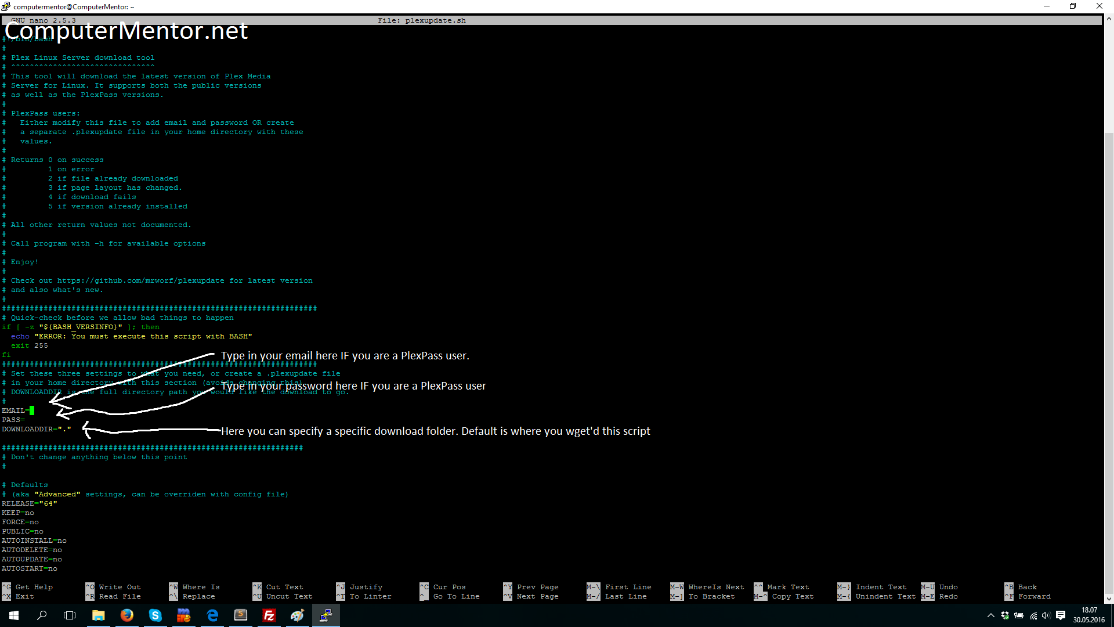The width and height of the screenshot is (1114, 627).
Task: Click the '^Y Prev Page' shortcut
Action: point(531,587)
